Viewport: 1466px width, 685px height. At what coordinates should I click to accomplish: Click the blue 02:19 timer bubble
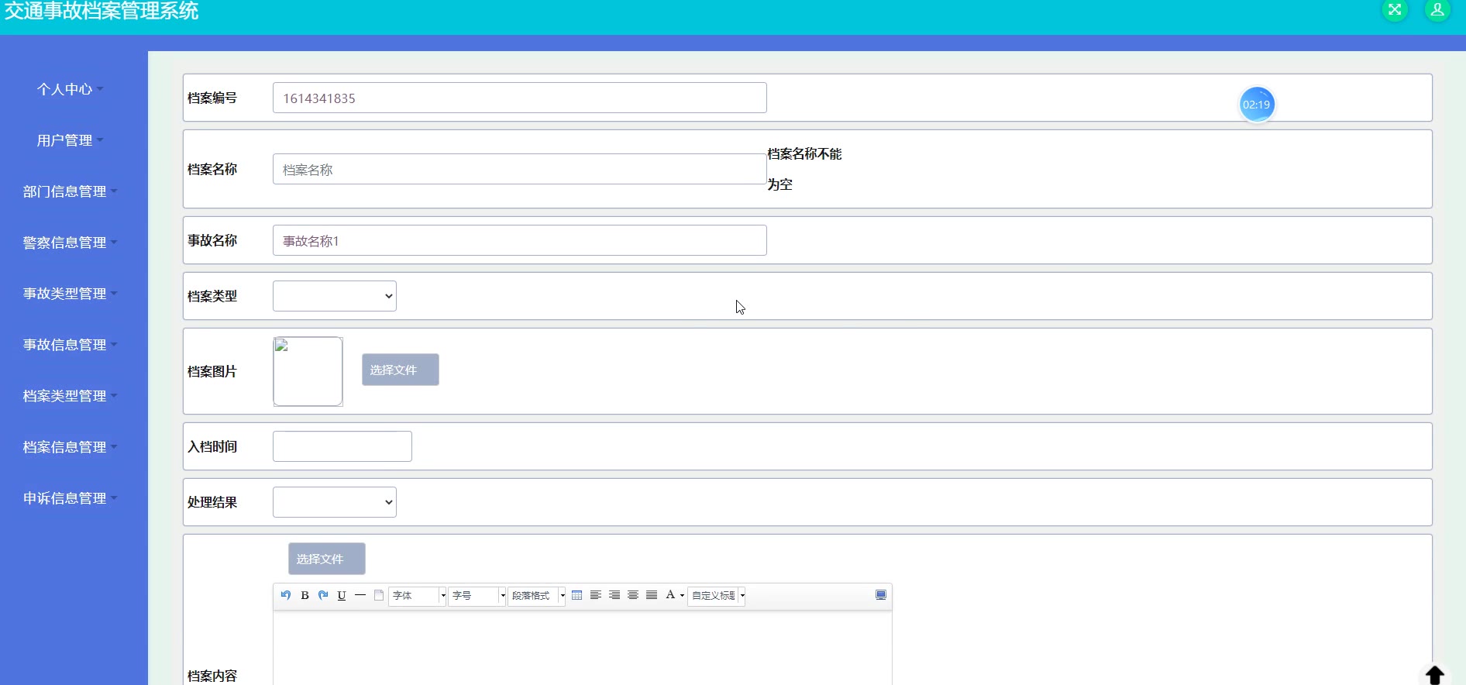point(1257,105)
